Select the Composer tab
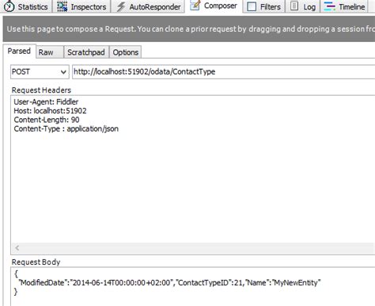The width and height of the screenshot is (375, 306). click(214, 6)
